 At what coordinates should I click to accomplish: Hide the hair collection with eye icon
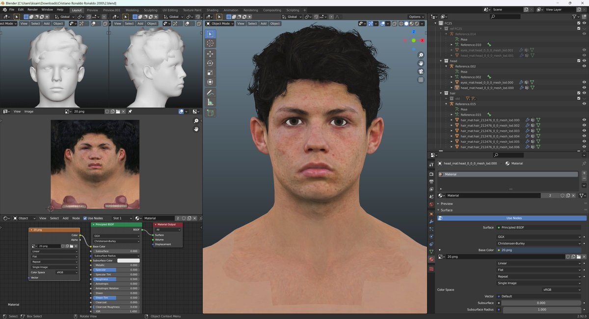(x=584, y=93)
